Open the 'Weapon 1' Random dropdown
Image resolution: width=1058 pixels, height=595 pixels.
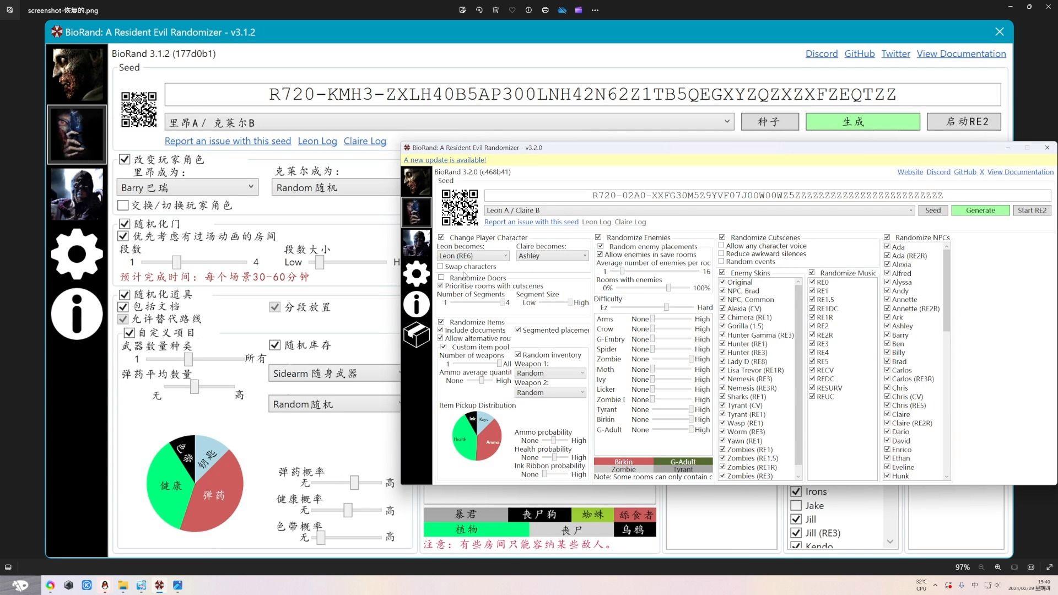click(550, 373)
